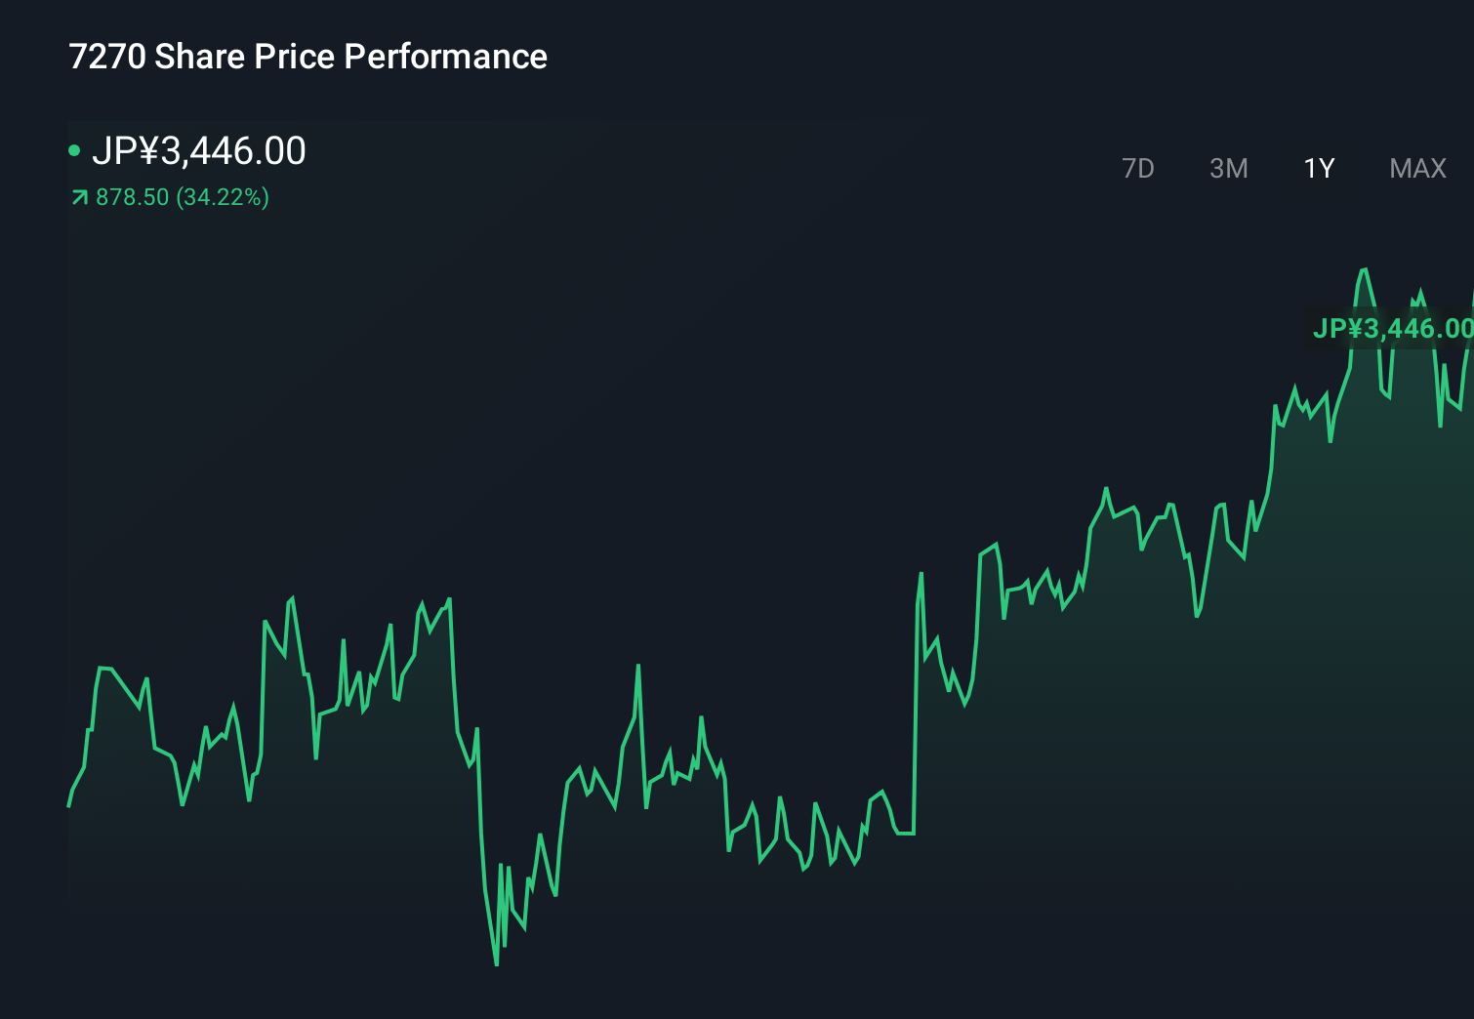The height and width of the screenshot is (1019, 1474).
Task: Click the percentage value 34.22%
Action: (x=222, y=198)
